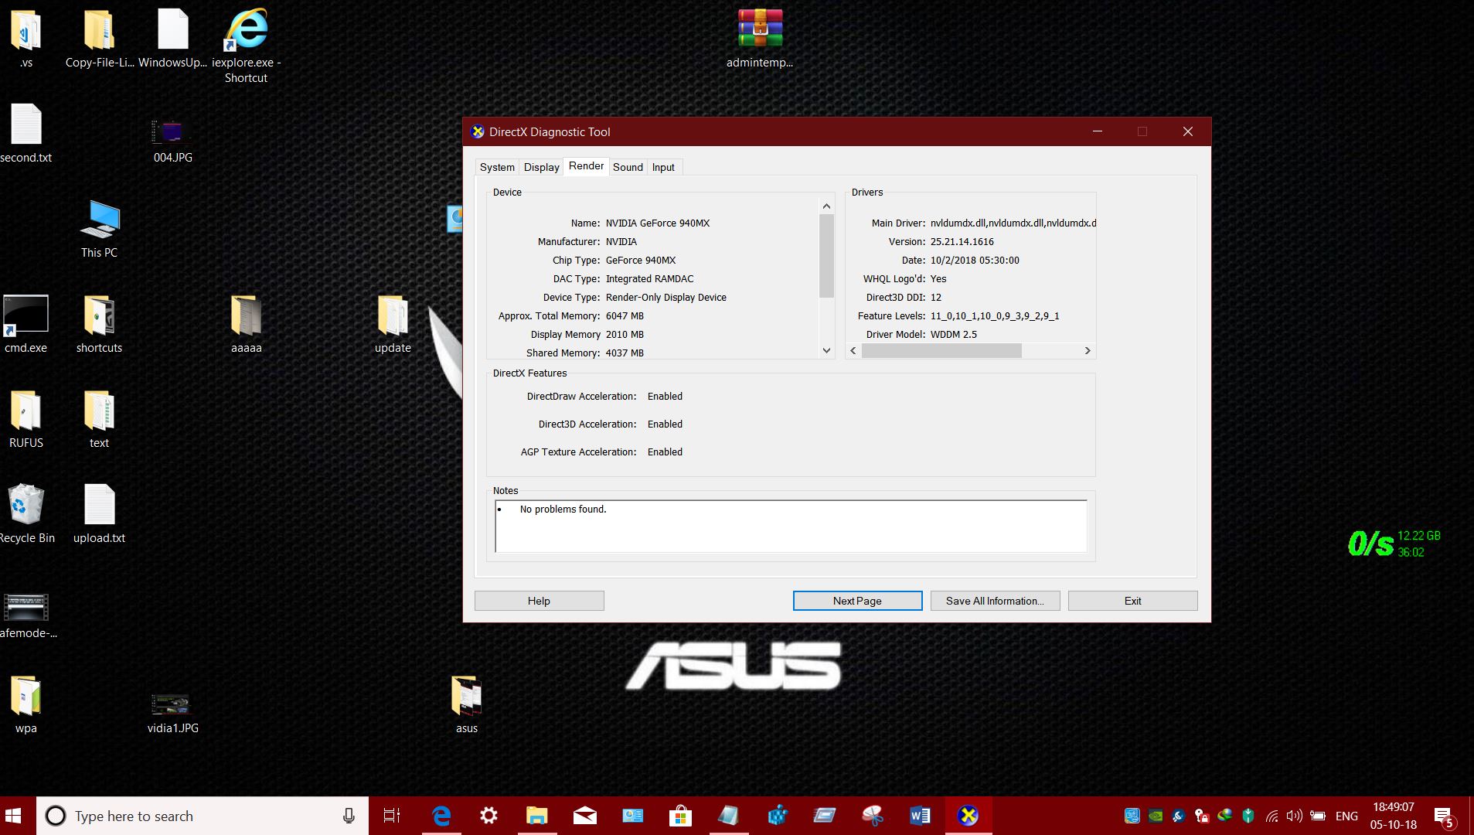
Task: Click the 'NVIDIA GeForce 940MX' name value
Action: (x=657, y=223)
